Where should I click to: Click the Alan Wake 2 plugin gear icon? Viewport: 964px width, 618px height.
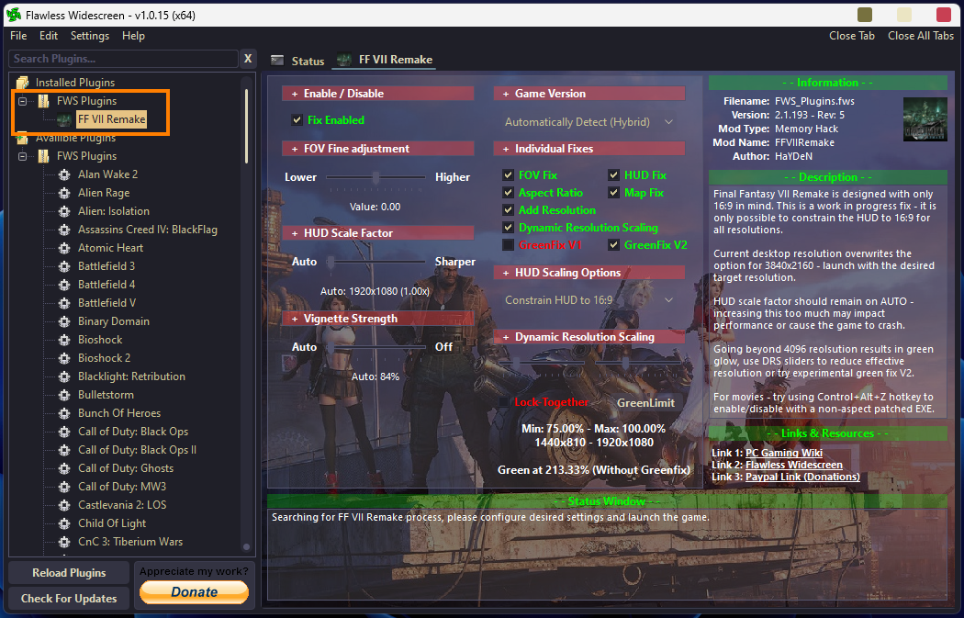[x=64, y=174]
